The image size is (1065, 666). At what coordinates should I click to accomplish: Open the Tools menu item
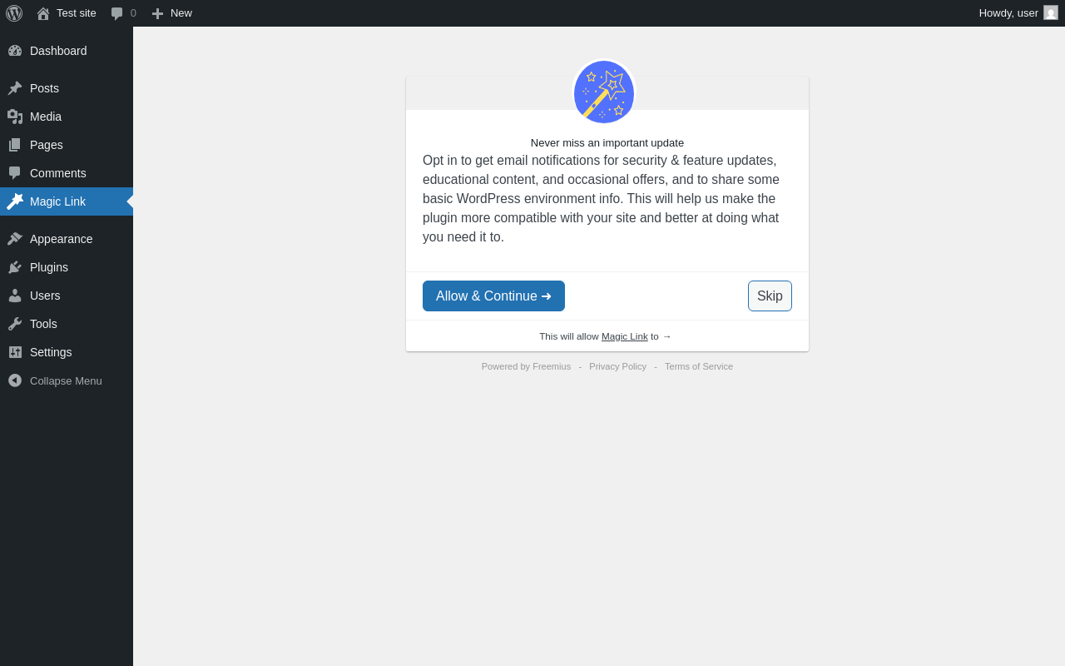(x=67, y=324)
